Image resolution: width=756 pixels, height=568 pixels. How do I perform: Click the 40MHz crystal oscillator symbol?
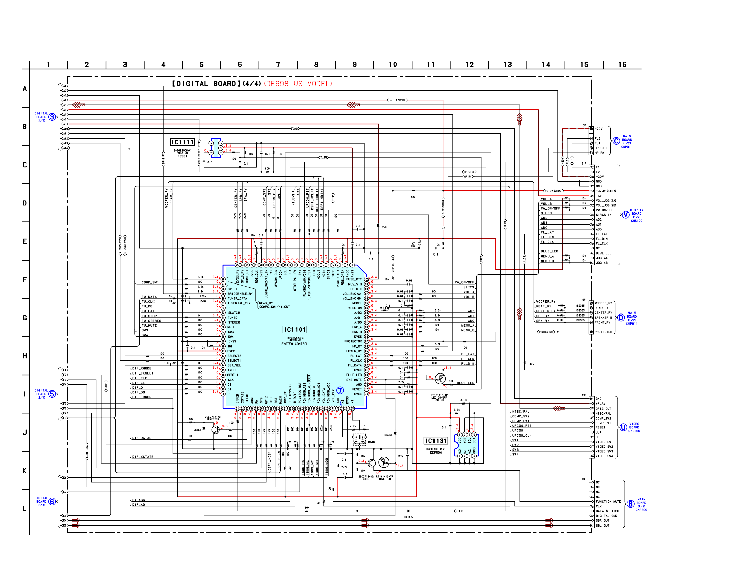pos(359,437)
